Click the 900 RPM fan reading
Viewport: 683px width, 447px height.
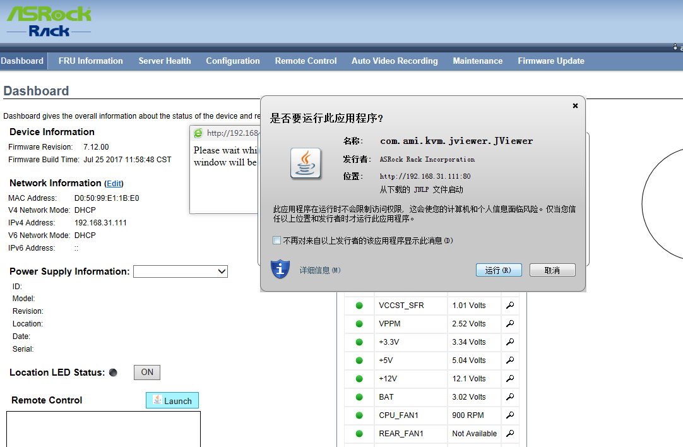(x=468, y=415)
